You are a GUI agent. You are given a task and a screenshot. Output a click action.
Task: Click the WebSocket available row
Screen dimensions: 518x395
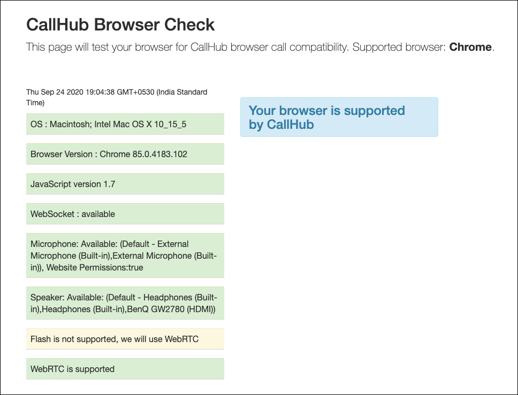coord(125,214)
